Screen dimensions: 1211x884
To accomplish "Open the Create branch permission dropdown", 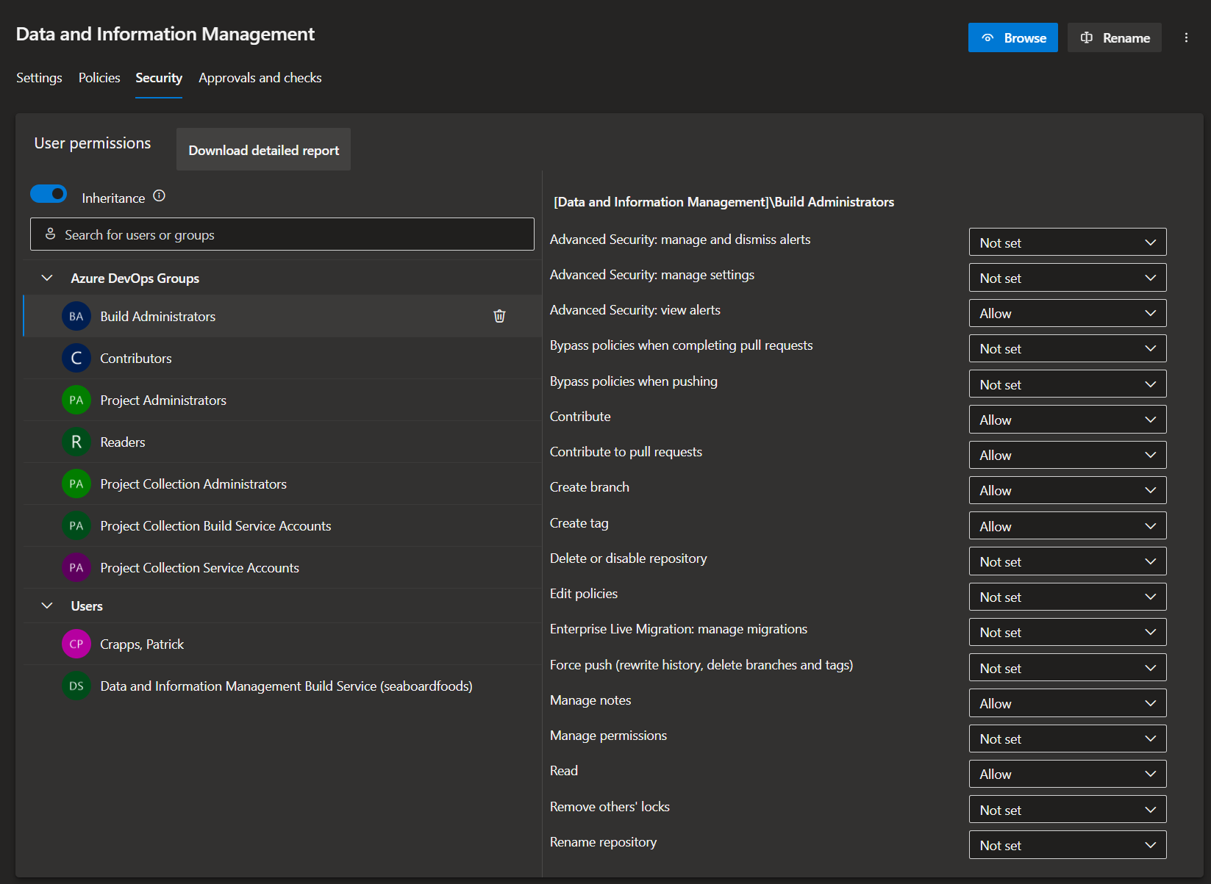I will click(x=1068, y=490).
